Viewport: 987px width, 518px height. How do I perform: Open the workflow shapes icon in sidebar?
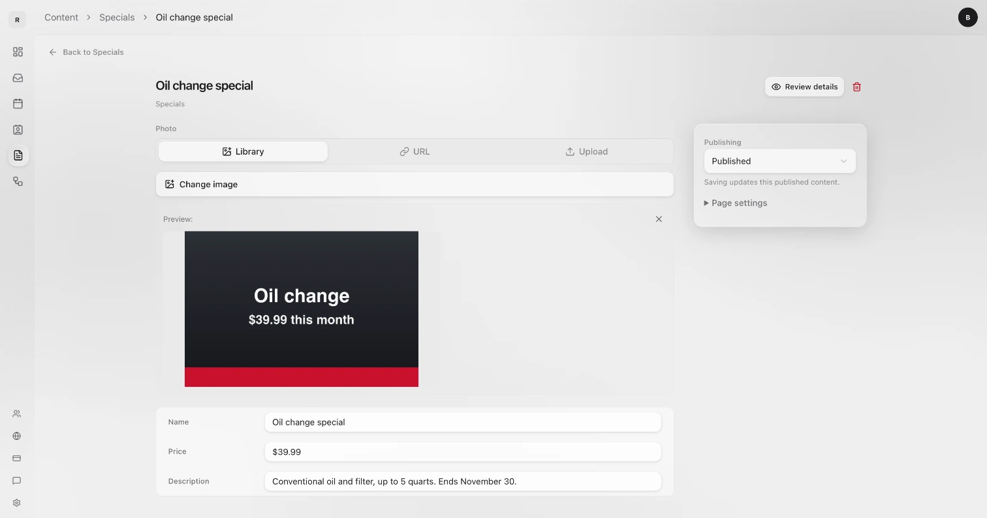pos(18,181)
